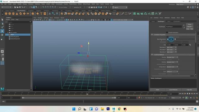This screenshot has width=199, height=112.
Task: Open the fluid1 attribute tab
Action: coord(153,21)
